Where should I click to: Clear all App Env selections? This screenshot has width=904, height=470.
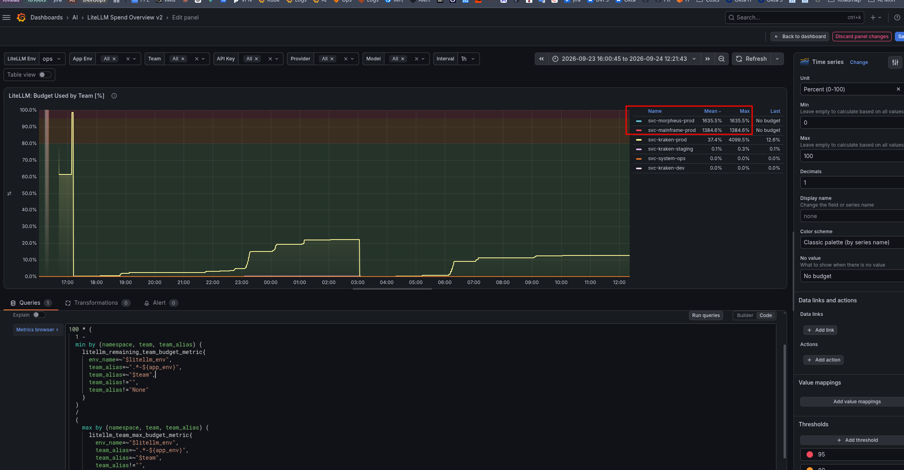[x=128, y=59]
